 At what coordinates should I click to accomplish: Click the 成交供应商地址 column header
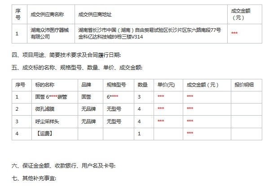(95, 14)
